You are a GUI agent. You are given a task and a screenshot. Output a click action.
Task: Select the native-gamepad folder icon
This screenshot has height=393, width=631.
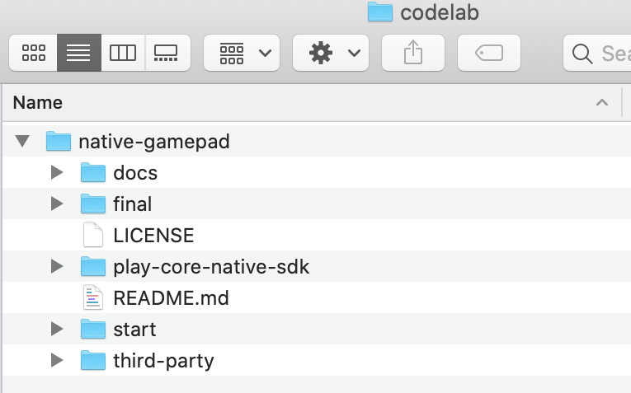click(59, 142)
